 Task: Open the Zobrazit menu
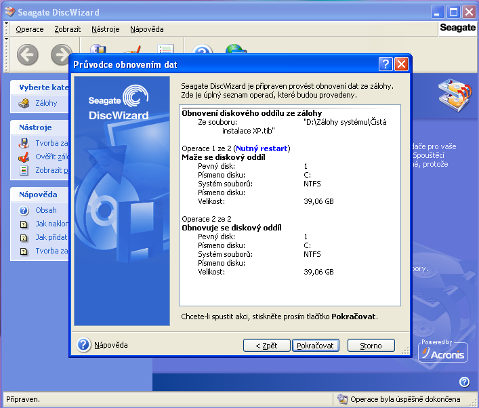68,29
